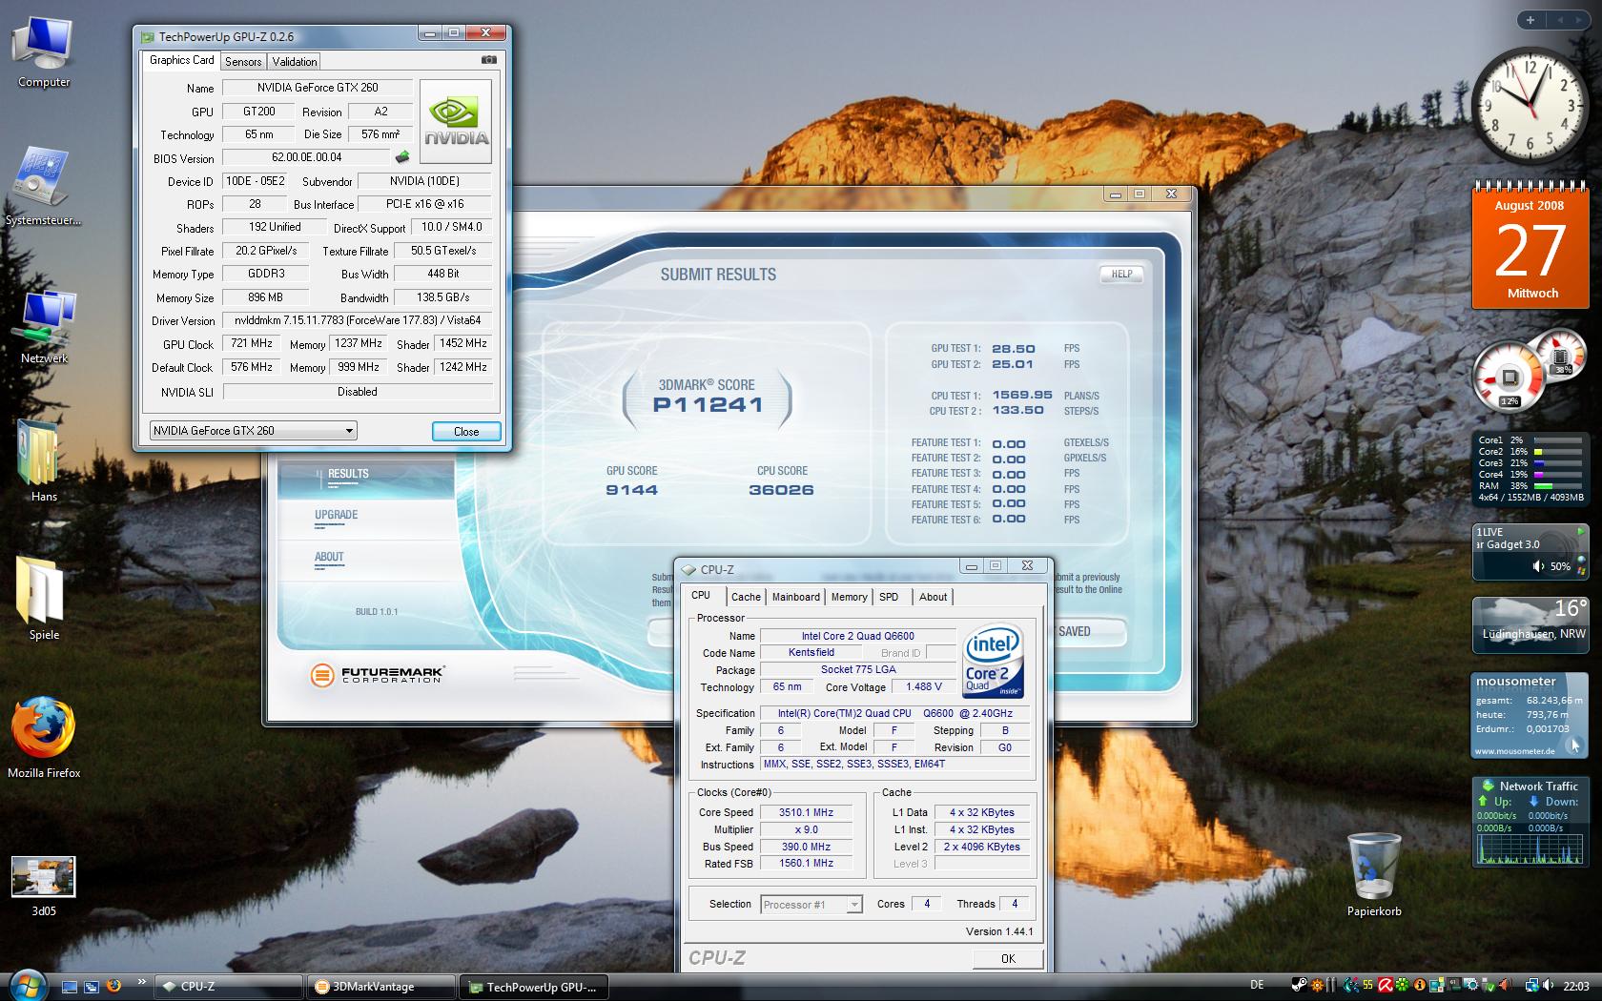1602x1001 pixels.
Task: Switch to GPU-Z Sensors tab
Action: [x=243, y=62]
